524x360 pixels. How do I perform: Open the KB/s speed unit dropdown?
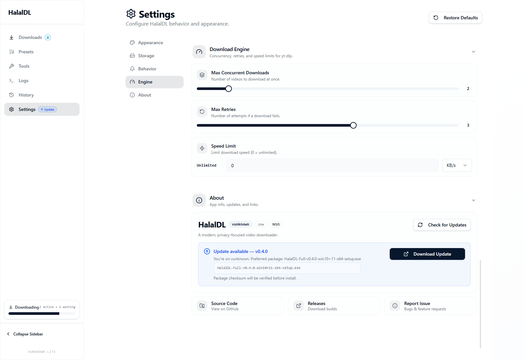click(x=457, y=165)
